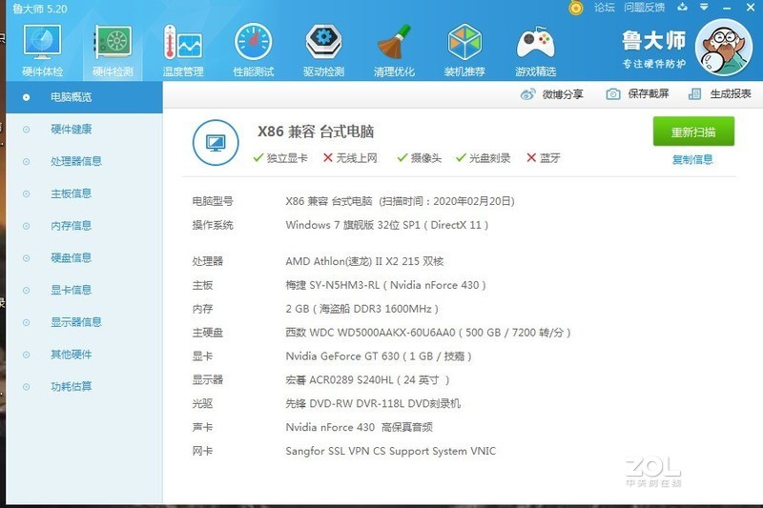The width and height of the screenshot is (763, 508).
Task: Click the 蓝牙 cross status
Action: tap(544, 158)
